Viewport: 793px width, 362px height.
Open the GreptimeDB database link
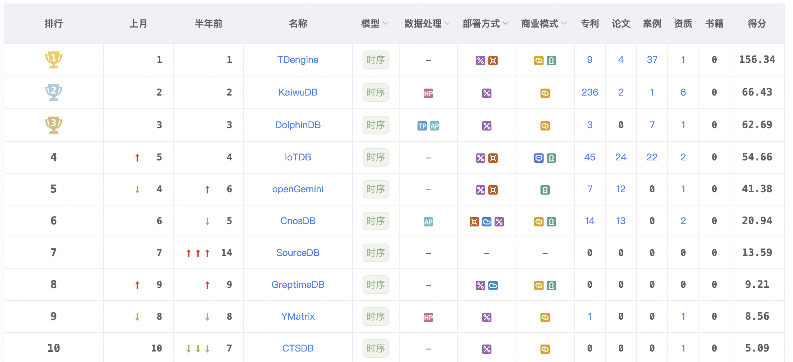(x=298, y=285)
